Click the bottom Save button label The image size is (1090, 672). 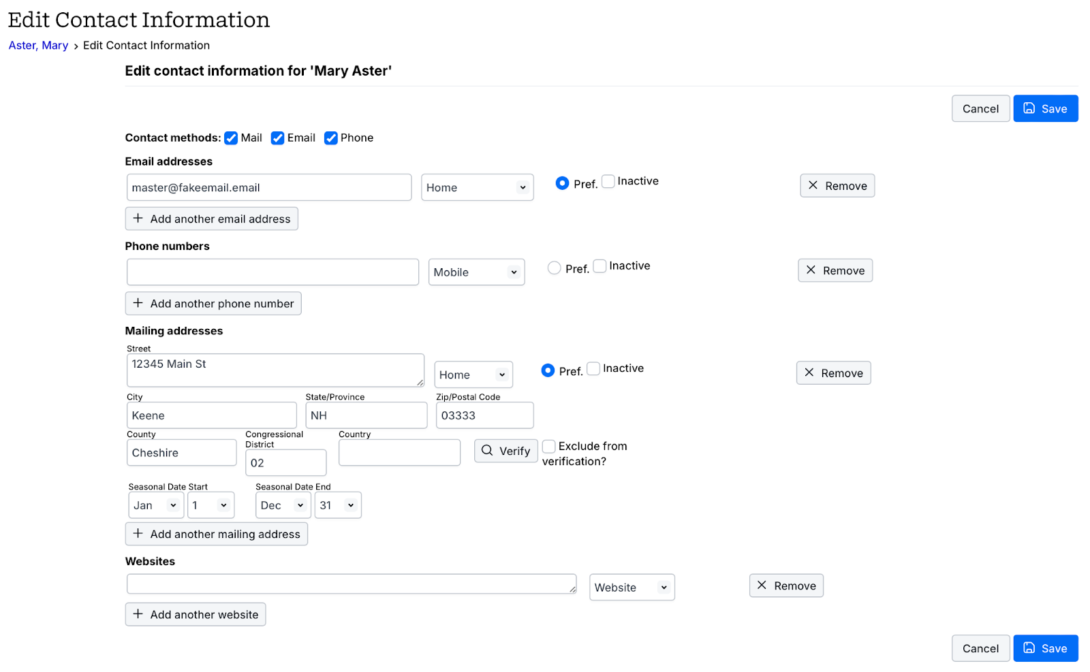(1054, 649)
